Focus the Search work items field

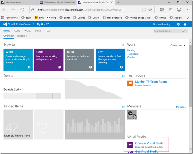(x=168, y=31)
